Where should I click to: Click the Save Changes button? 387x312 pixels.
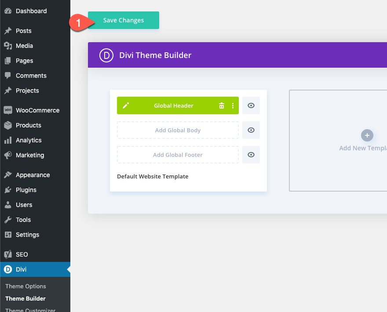(123, 20)
